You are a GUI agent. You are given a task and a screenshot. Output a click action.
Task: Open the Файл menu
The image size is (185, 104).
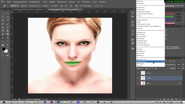click(x=9, y=2)
